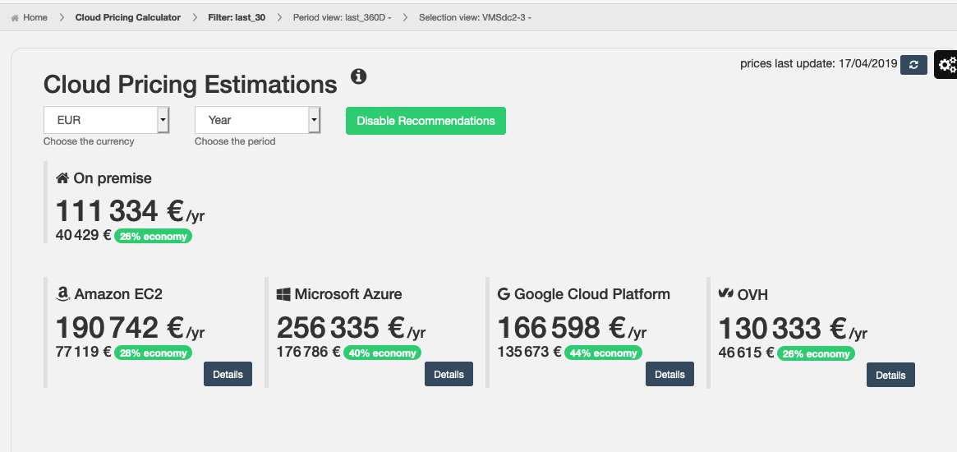Click the 28% economy badge for Amazon
Image resolution: width=957 pixels, height=452 pixels.
click(x=153, y=353)
